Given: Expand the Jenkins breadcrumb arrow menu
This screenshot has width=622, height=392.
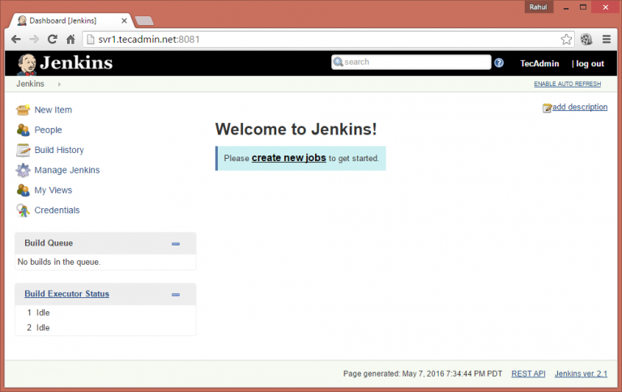Looking at the screenshot, I should (59, 84).
